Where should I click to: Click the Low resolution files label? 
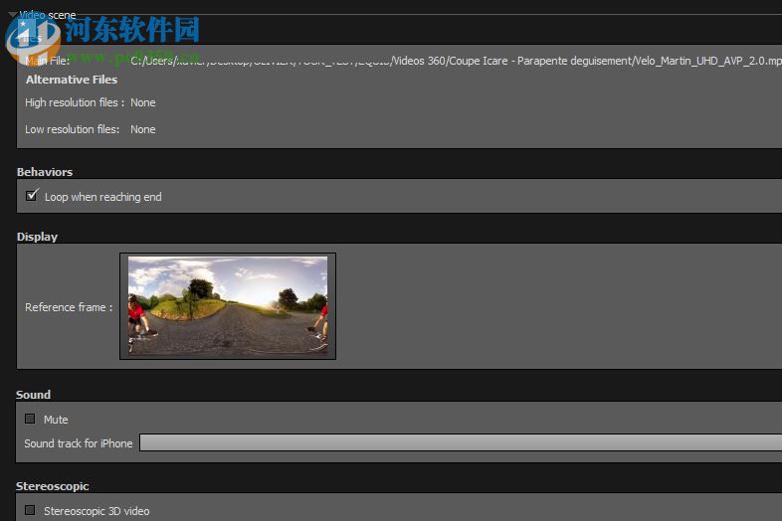tap(73, 129)
